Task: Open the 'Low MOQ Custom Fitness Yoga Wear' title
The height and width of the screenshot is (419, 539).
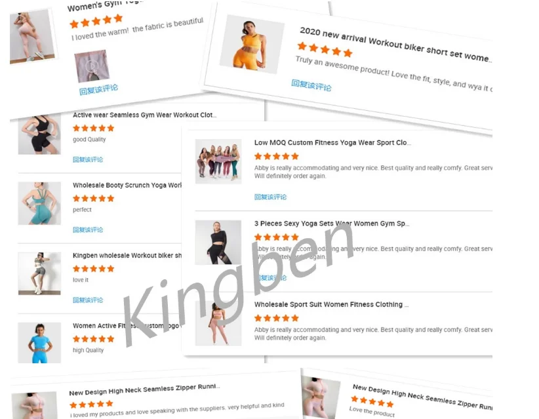Action: [332, 143]
